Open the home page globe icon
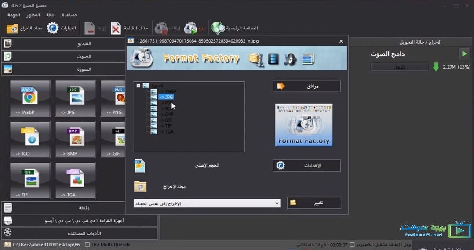Viewport: 474px width, 250px height. (x=218, y=28)
